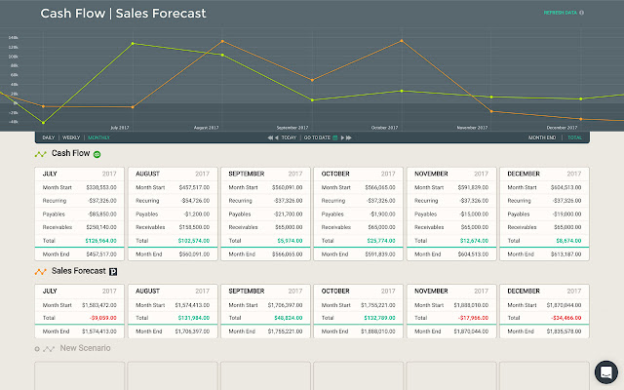
Task: Click November Payables value -$15,000.00
Action: pyautogui.click(x=474, y=214)
